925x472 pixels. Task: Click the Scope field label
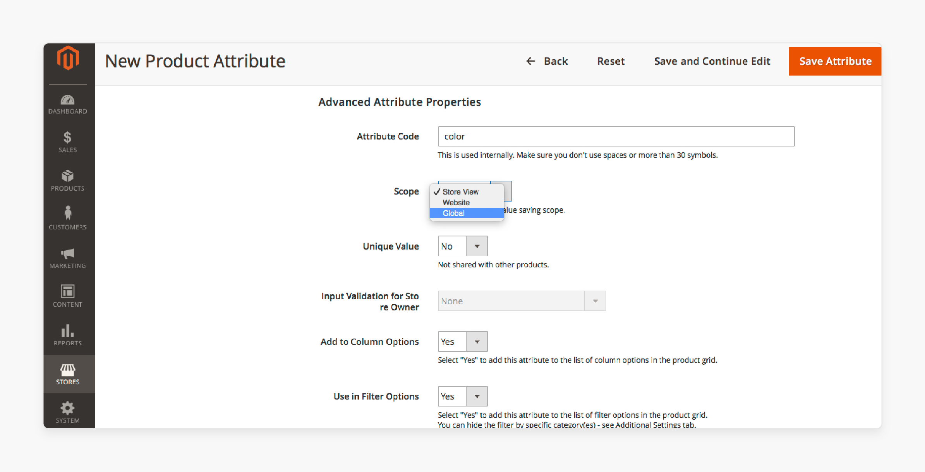point(406,191)
